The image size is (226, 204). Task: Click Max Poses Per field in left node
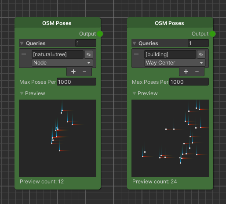click(77, 82)
